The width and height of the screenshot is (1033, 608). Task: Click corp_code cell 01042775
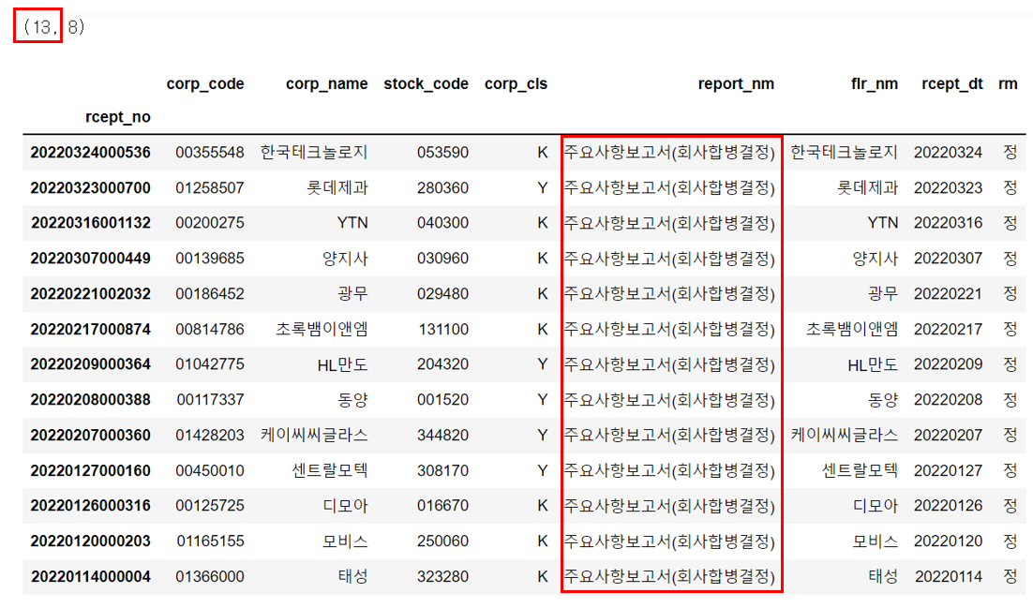click(209, 365)
